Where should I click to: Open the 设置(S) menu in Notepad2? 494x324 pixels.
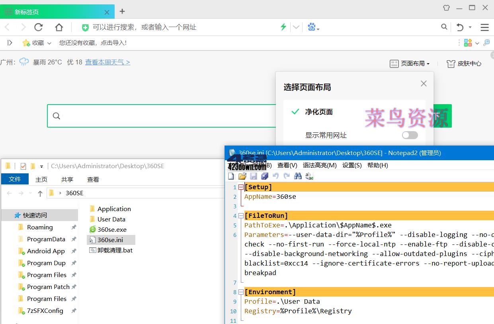point(351,165)
